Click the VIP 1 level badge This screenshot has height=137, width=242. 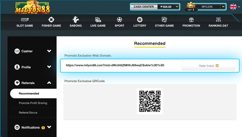[x=191, y=10]
